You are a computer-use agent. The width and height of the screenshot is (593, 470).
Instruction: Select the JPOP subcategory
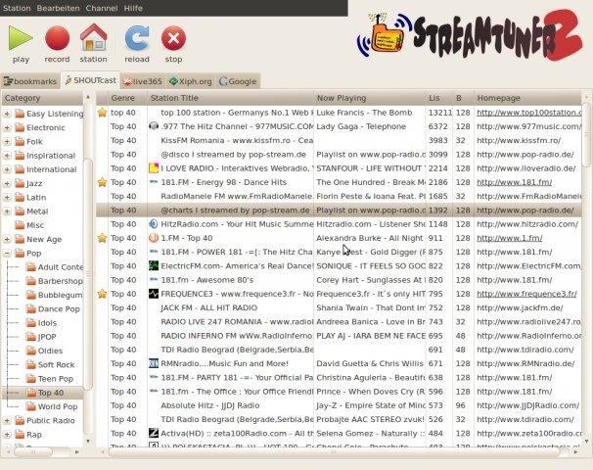point(47,337)
